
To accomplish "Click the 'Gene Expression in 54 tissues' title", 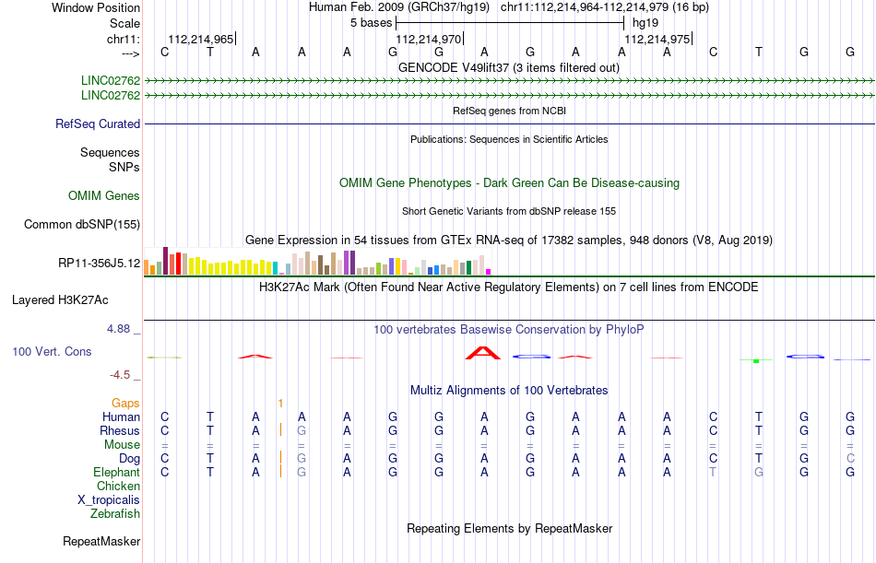I will 509,240.
